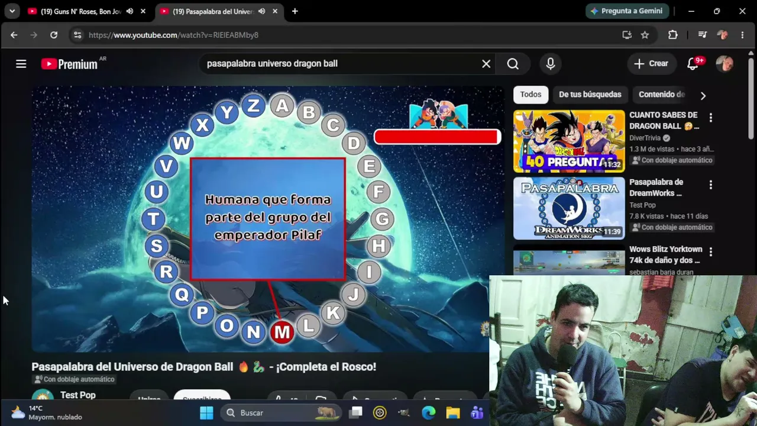The image size is (757, 426).
Task: Mute the Guns N' Roses tab audio
Action: pos(130,11)
